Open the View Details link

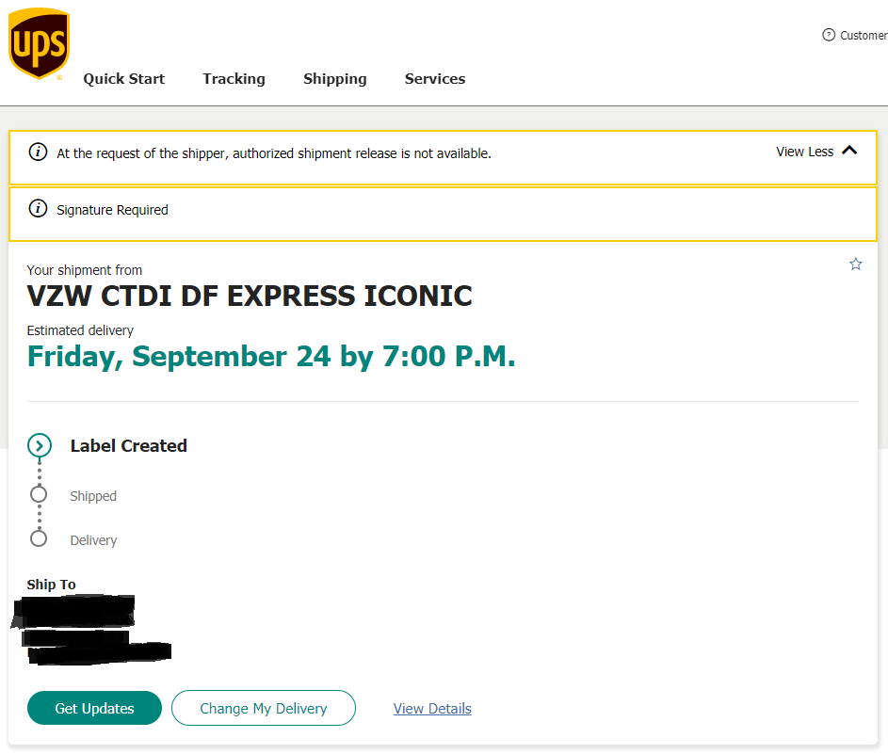coord(432,709)
